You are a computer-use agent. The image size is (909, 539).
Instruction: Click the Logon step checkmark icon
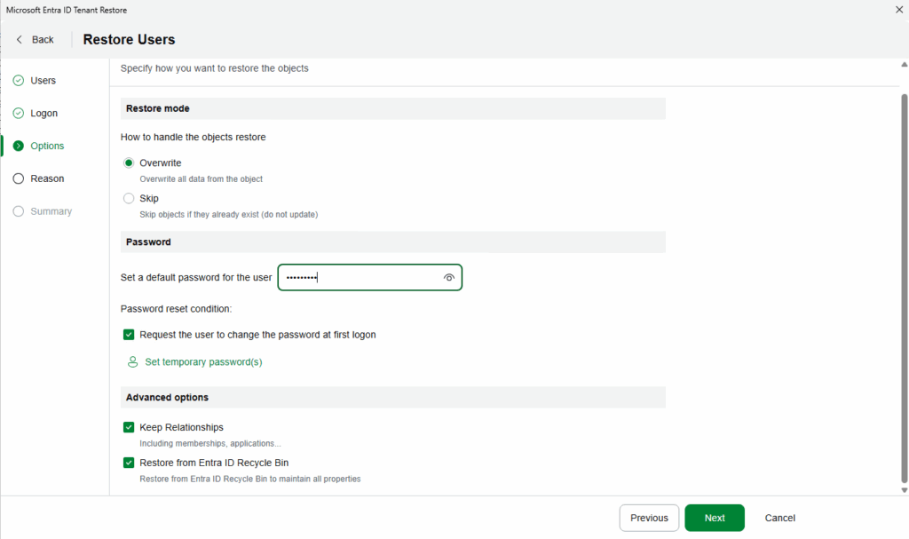point(19,113)
